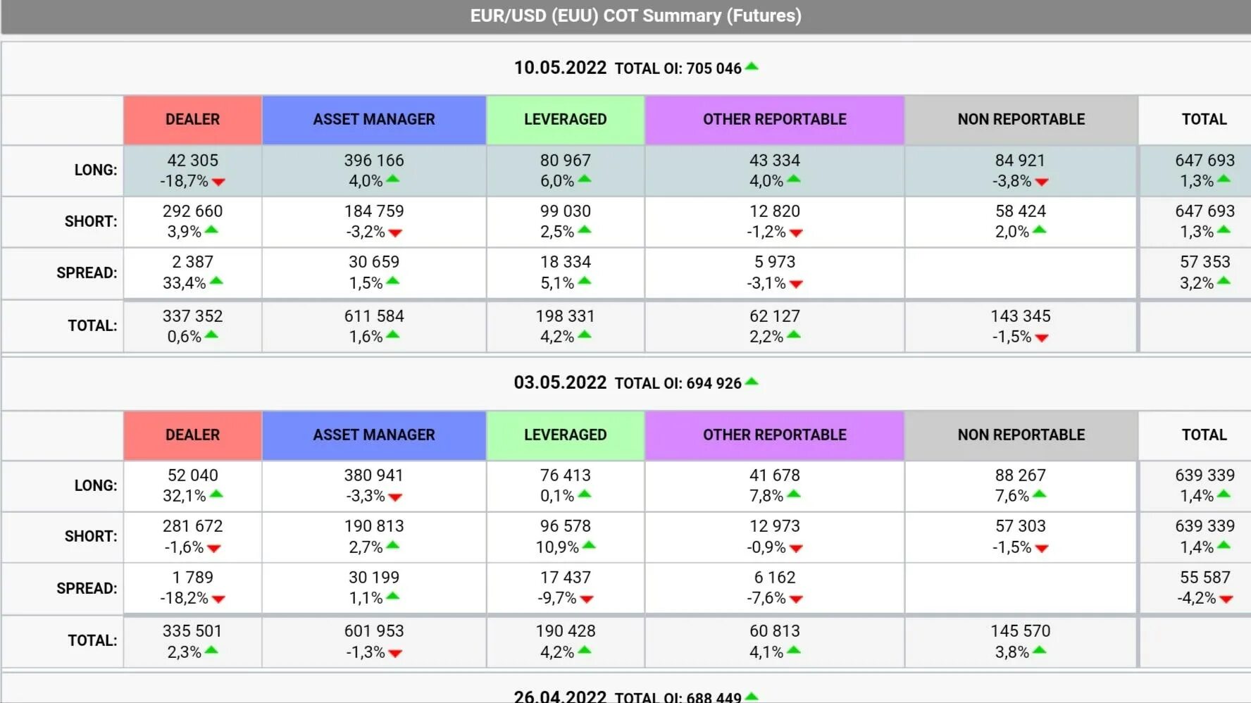Viewport: 1251px width, 703px height.
Task: Click the red arrow beside -3,8% non reportable
Action: point(1042,182)
